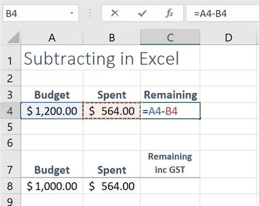Select the cell with $ 1,000.00

point(52,186)
